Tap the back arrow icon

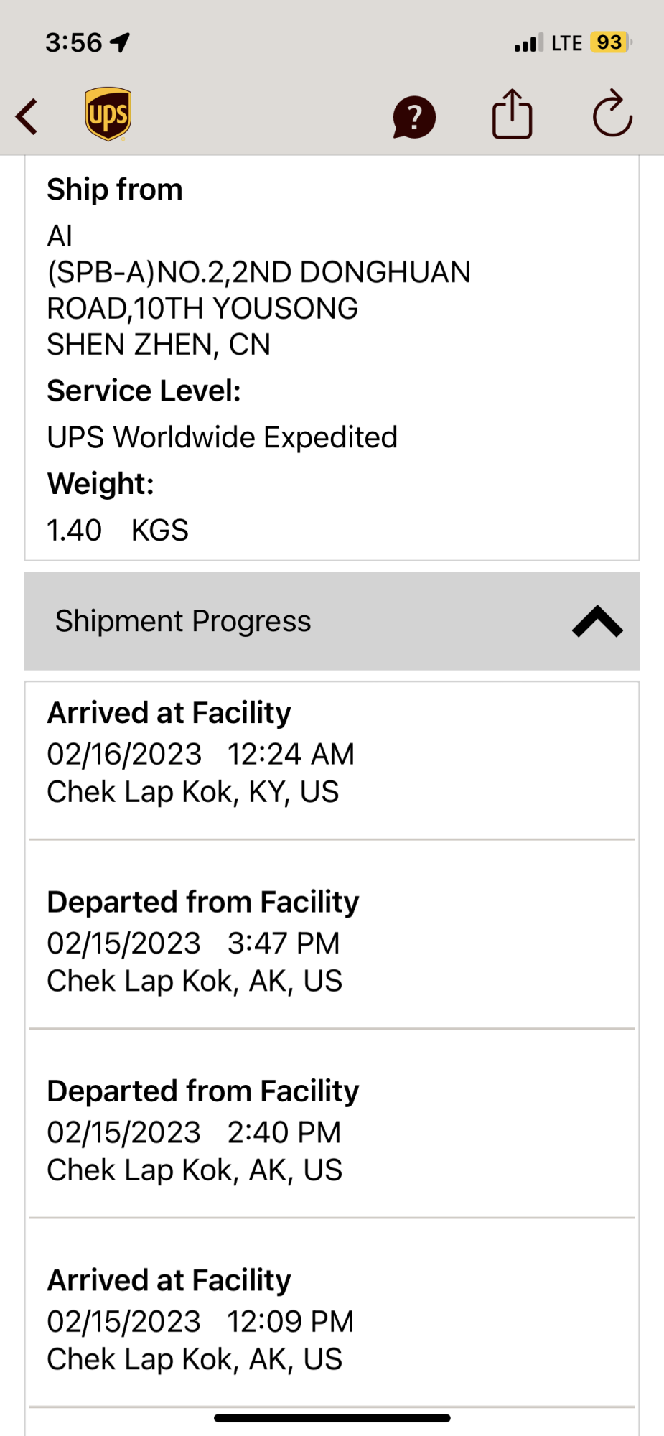[x=27, y=116]
